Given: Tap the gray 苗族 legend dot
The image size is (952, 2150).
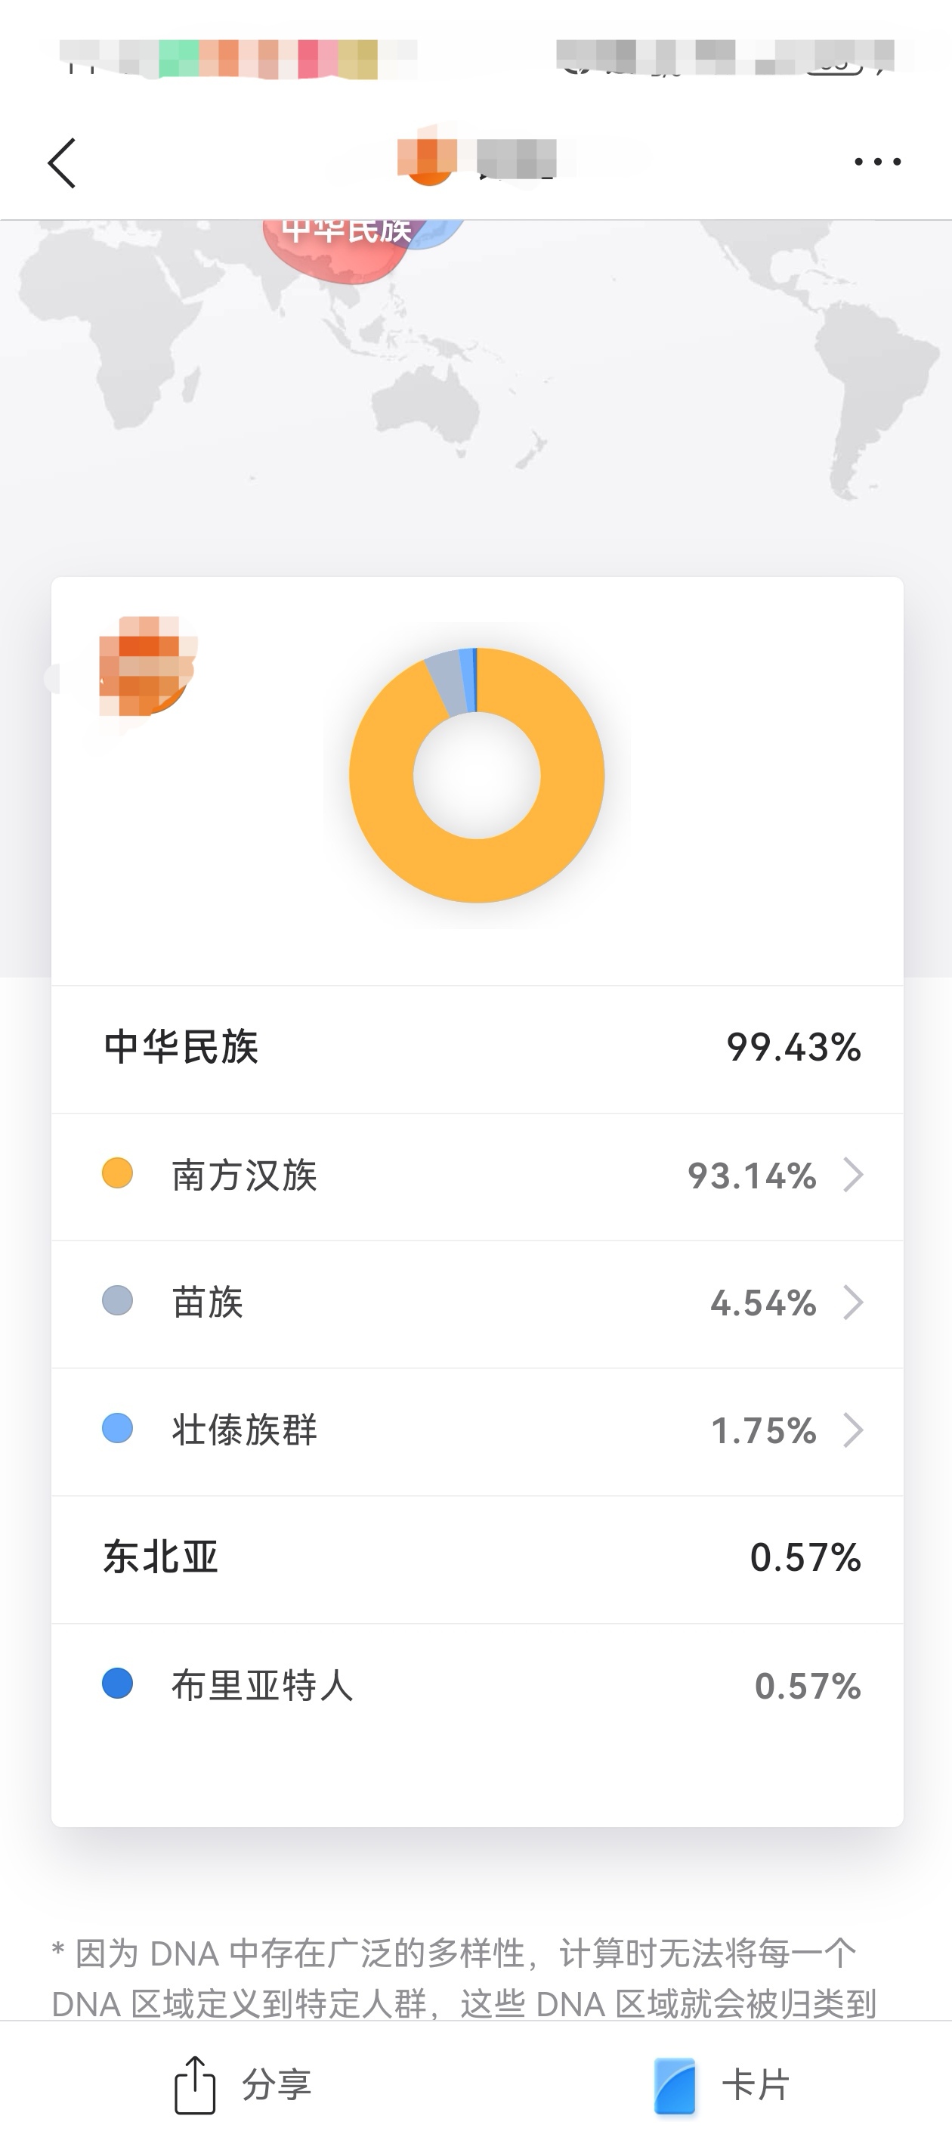Looking at the screenshot, I should [x=118, y=1300].
